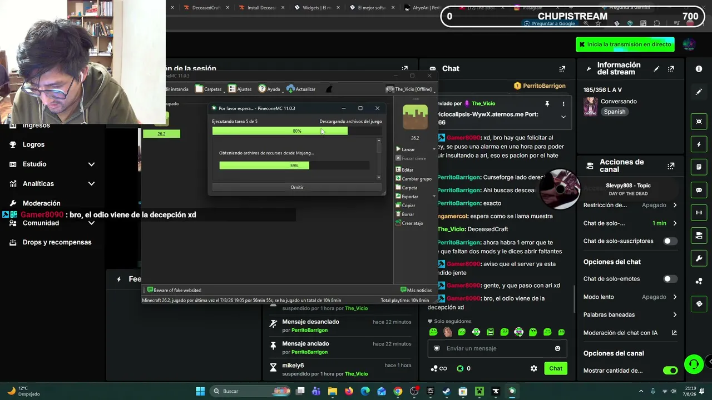Viewport: 712px width, 400px height.
Task: Open Modo lento options
Action: 630,297
